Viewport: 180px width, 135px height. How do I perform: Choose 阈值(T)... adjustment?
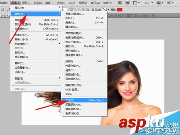pyautogui.click(x=84, y=70)
